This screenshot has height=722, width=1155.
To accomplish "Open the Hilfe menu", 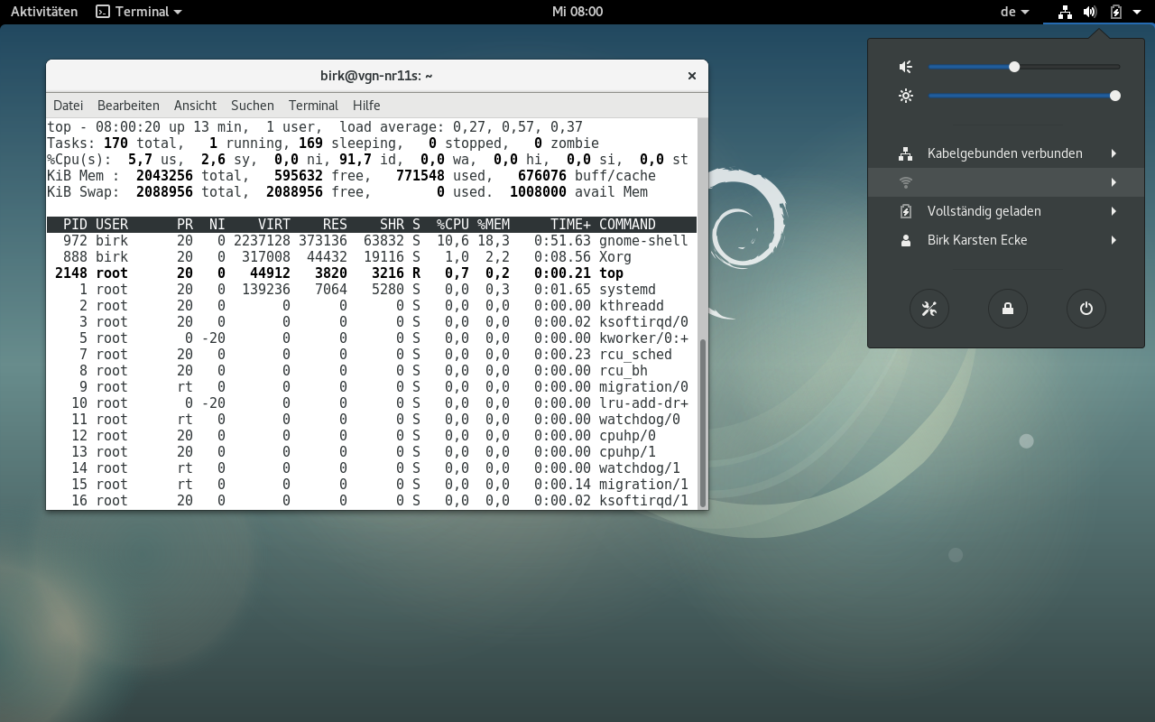I will pyautogui.click(x=366, y=105).
